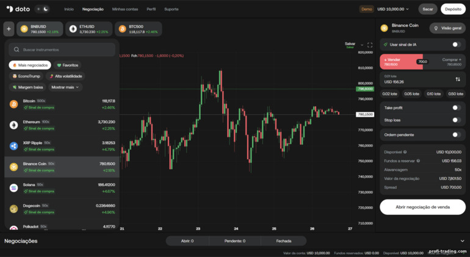Click Abrir negociação de venda button
Viewport: 470px width, 257px height.
422,207
